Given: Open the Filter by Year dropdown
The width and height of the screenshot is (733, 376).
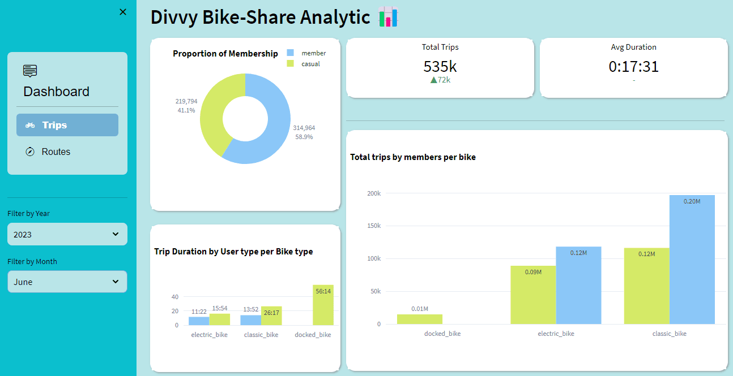Looking at the screenshot, I should [67, 234].
